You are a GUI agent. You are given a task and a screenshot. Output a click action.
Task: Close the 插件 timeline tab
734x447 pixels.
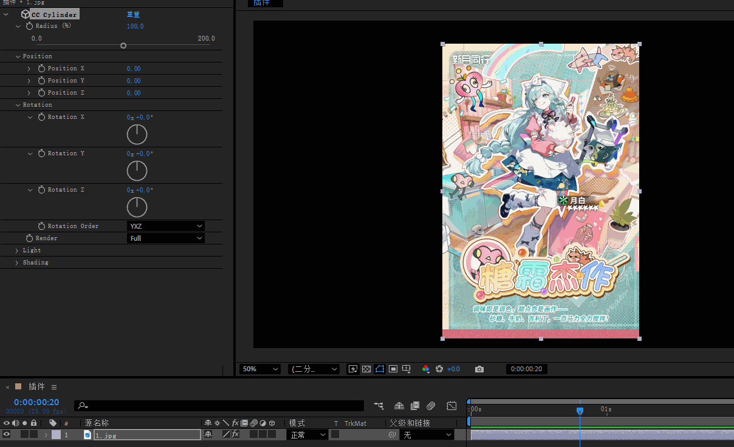[x=7, y=387]
